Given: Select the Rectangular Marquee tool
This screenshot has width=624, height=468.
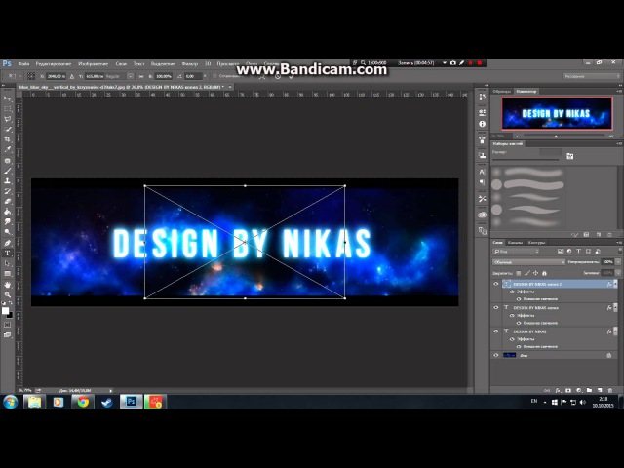Looking at the screenshot, I should coord(7,108).
